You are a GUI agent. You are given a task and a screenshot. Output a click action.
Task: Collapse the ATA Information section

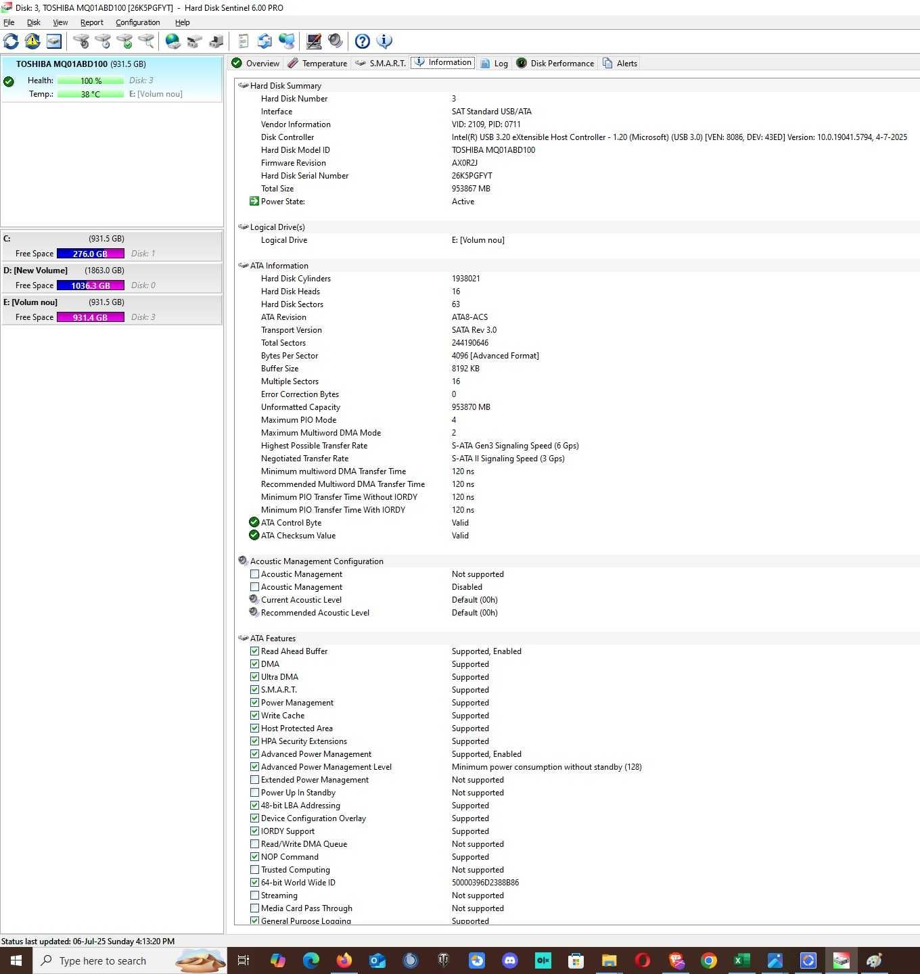[x=244, y=266]
